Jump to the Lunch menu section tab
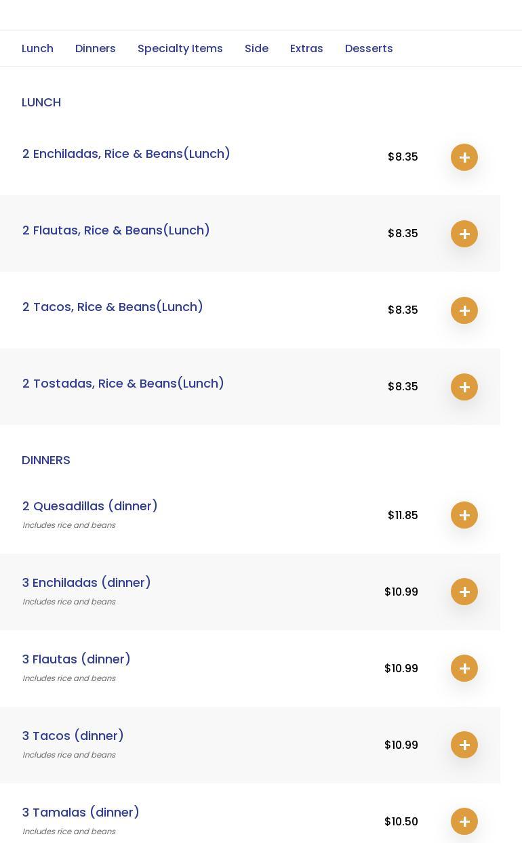This screenshot has width=522, height=843. pyautogui.click(x=37, y=49)
